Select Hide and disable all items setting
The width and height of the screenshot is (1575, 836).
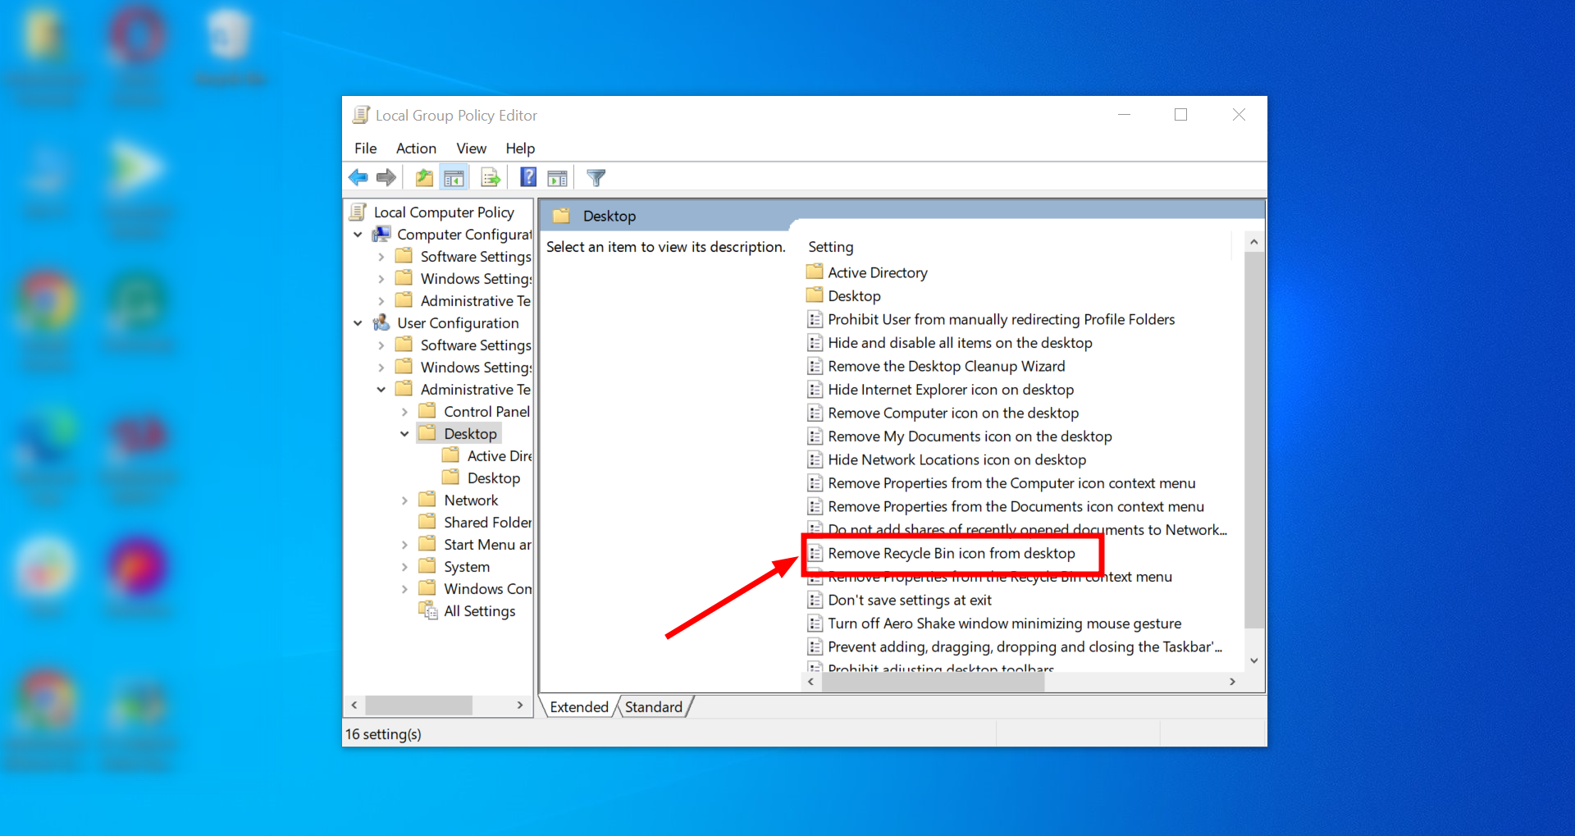tap(960, 342)
